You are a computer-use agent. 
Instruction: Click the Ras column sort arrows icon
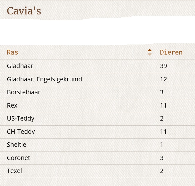coord(150,52)
